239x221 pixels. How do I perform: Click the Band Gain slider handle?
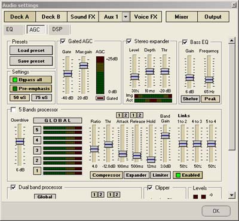tap(166, 136)
